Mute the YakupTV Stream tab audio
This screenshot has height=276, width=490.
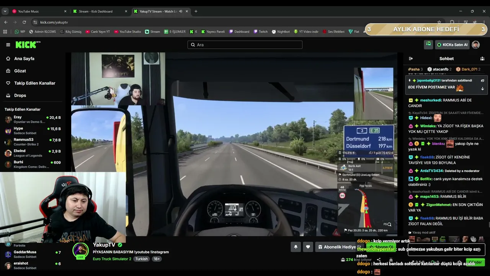181,11
